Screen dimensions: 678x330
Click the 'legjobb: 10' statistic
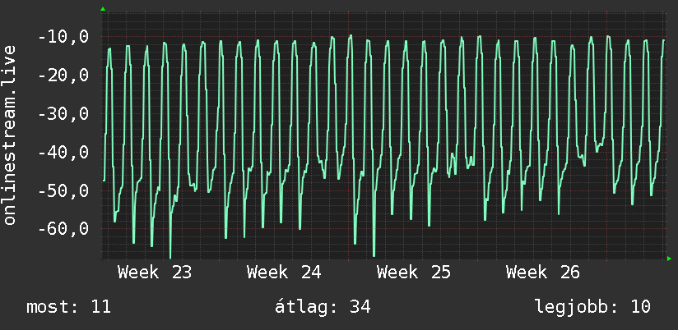click(x=592, y=307)
